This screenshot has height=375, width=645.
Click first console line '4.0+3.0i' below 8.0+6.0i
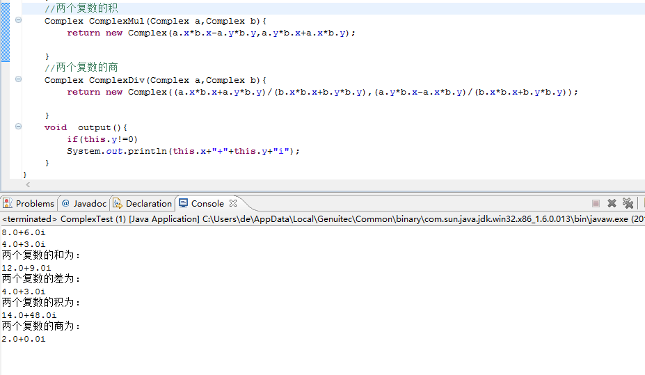(24, 244)
